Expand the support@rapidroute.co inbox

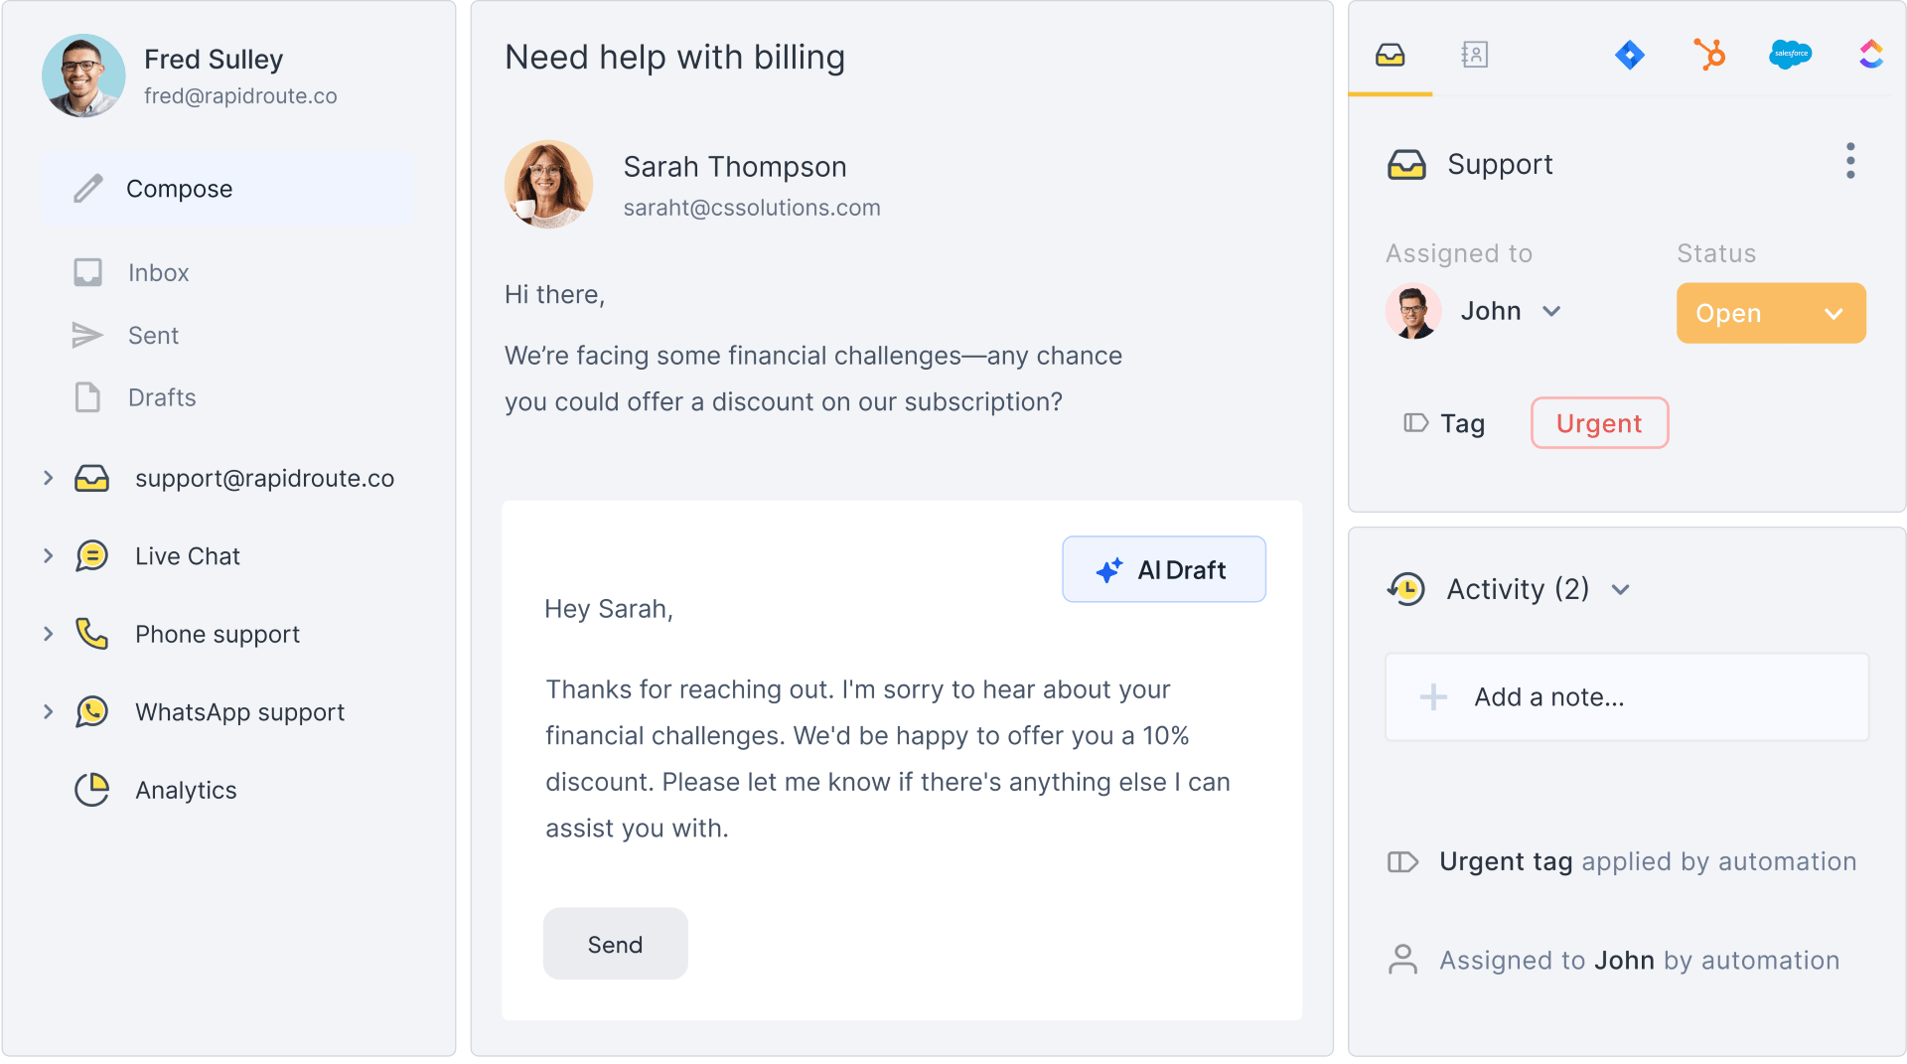coord(48,478)
